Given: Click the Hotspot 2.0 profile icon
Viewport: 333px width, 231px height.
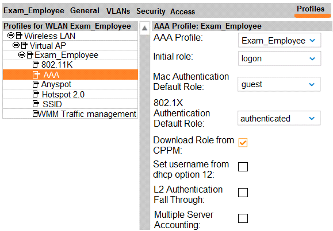Looking at the screenshot, I should click(x=36, y=94).
